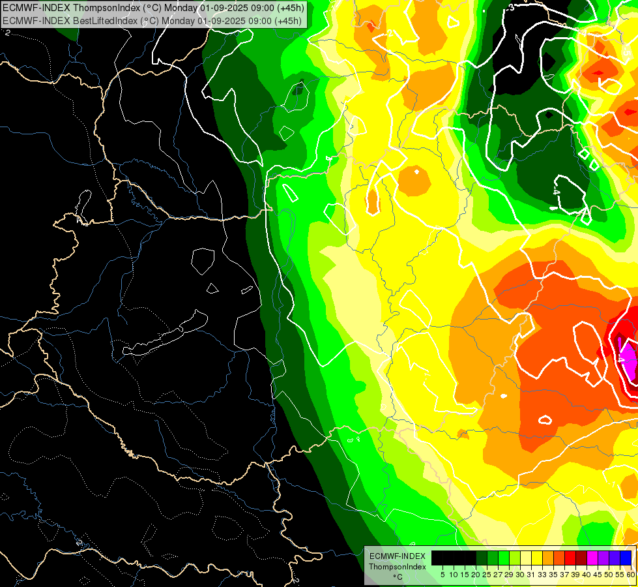Click the legend tick label 60

(631, 575)
